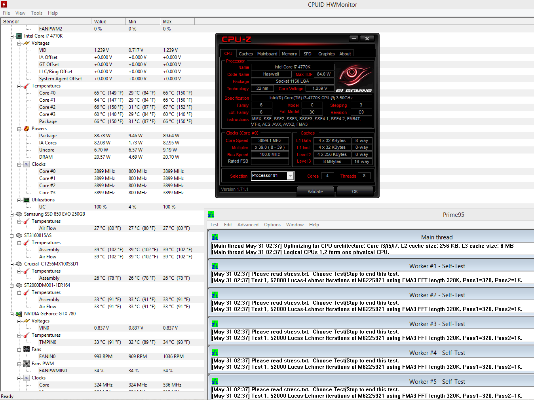
Task: Switch to the Graphics tab in CPU-Z
Action: 327,54
